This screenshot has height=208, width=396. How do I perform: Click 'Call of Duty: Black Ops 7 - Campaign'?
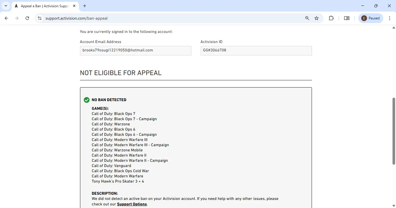tap(124, 119)
